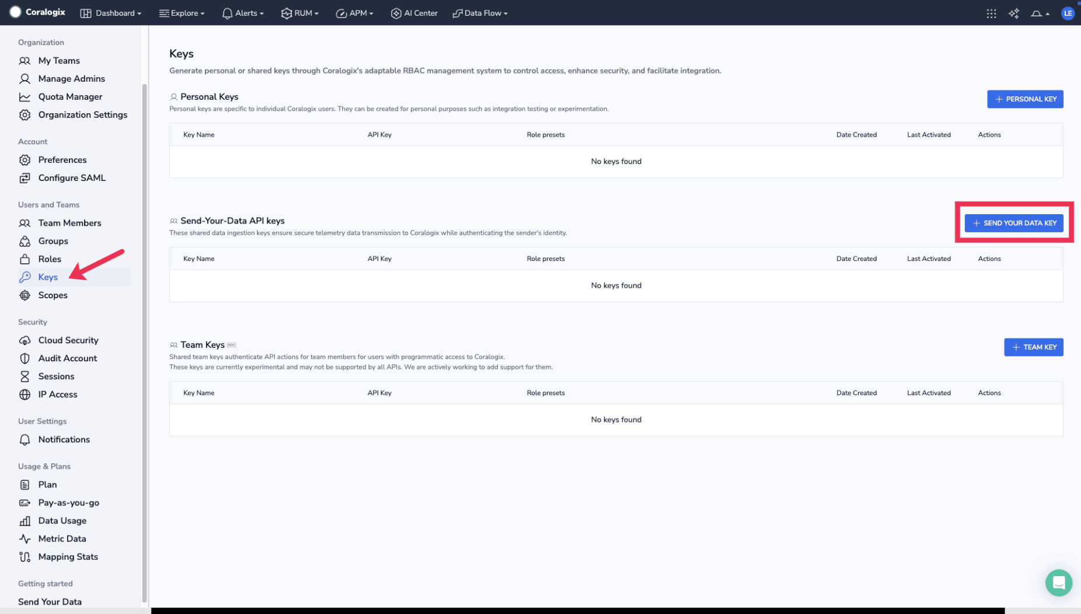Click the Roles lock icon
1081x614 pixels.
coord(25,259)
